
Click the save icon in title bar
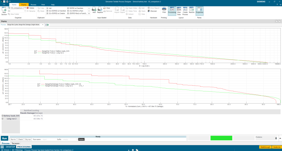tap(4, 1)
